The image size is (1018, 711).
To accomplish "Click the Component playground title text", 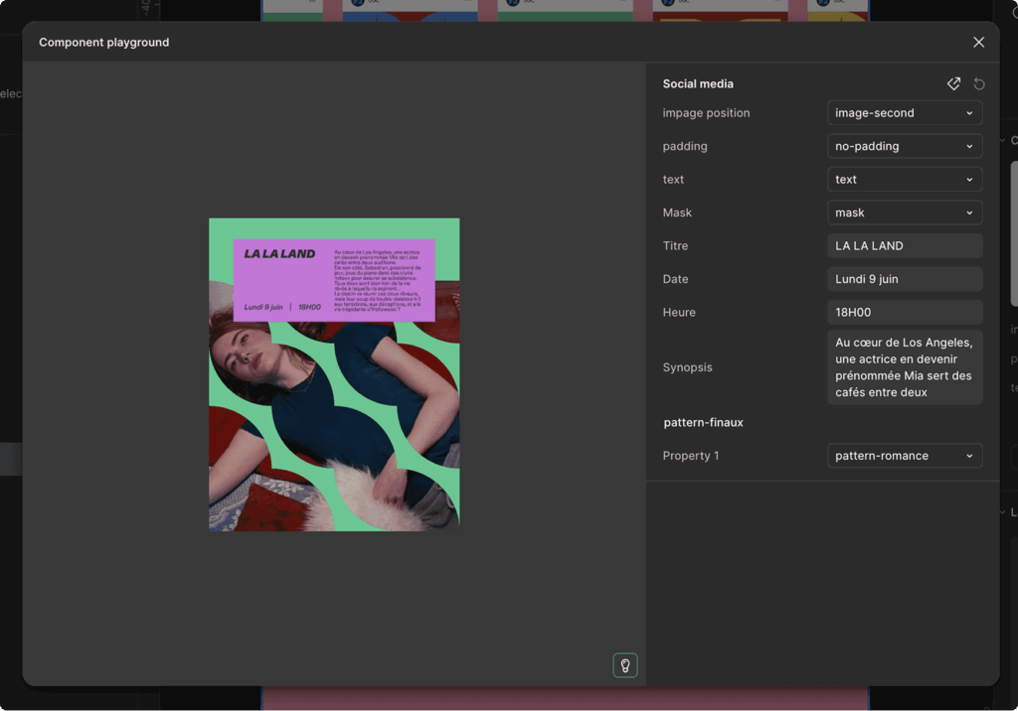I will pos(103,43).
